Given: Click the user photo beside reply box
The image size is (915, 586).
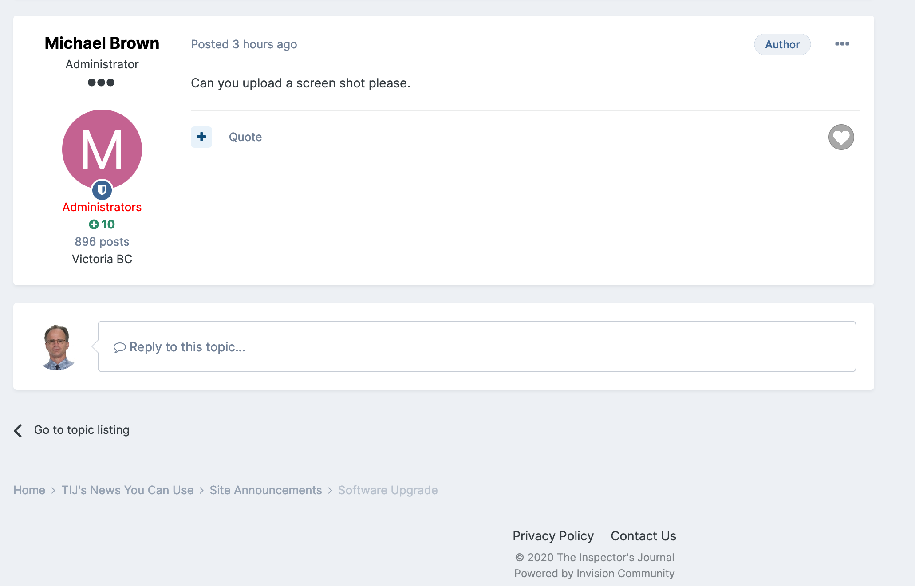Looking at the screenshot, I should (x=58, y=347).
